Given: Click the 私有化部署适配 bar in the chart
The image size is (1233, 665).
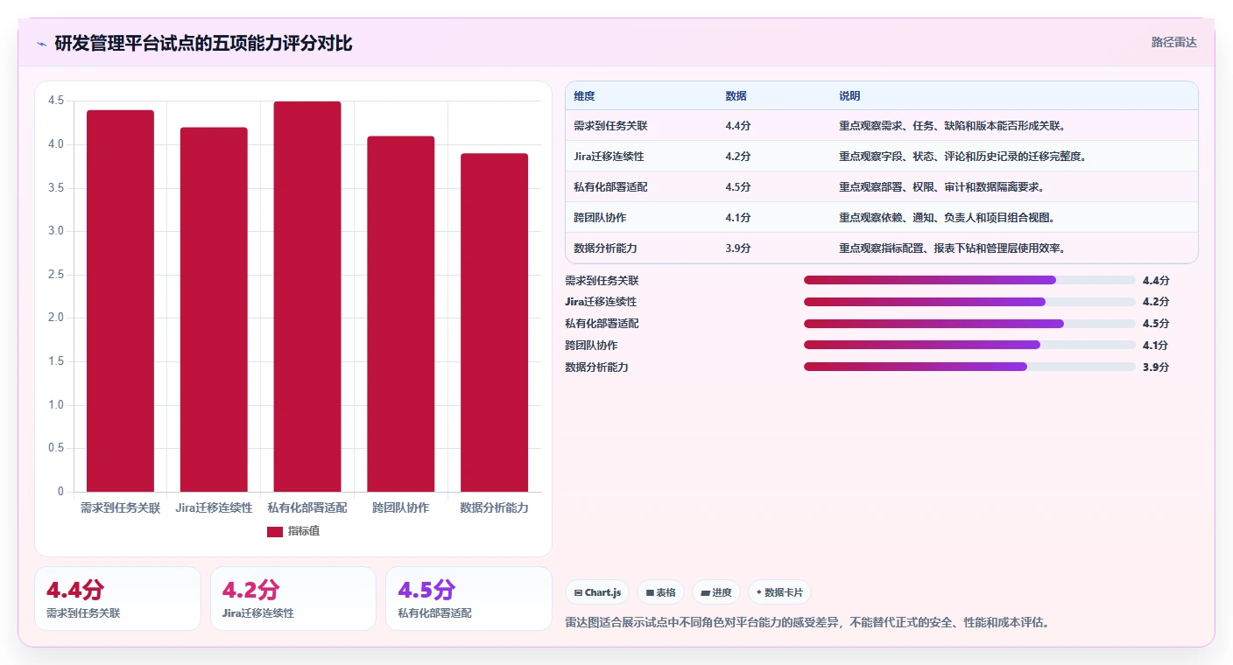Looking at the screenshot, I should point(307,297).
